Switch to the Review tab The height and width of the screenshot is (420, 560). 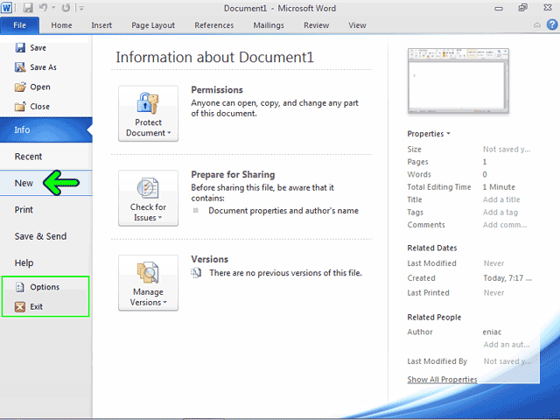pos(316,25)
